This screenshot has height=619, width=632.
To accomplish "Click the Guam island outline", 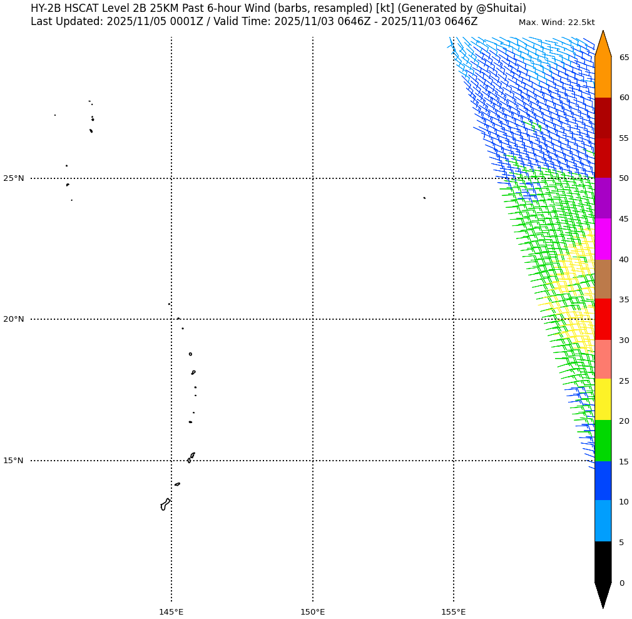I will [165, 504].
